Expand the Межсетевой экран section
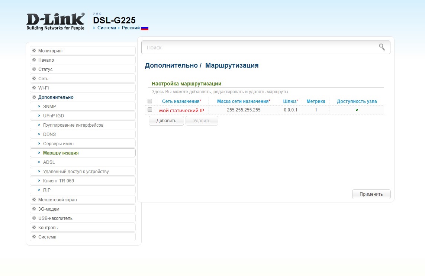The image size is (425, 276). 57,200
